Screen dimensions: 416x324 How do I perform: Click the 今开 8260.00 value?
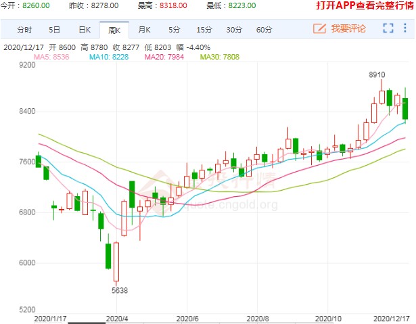pyautogui.click(x=36, y=5)
